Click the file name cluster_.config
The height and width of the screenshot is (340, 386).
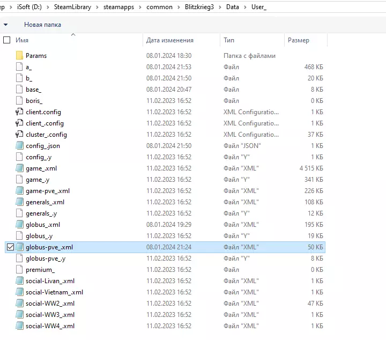click(x=46, y=135)
